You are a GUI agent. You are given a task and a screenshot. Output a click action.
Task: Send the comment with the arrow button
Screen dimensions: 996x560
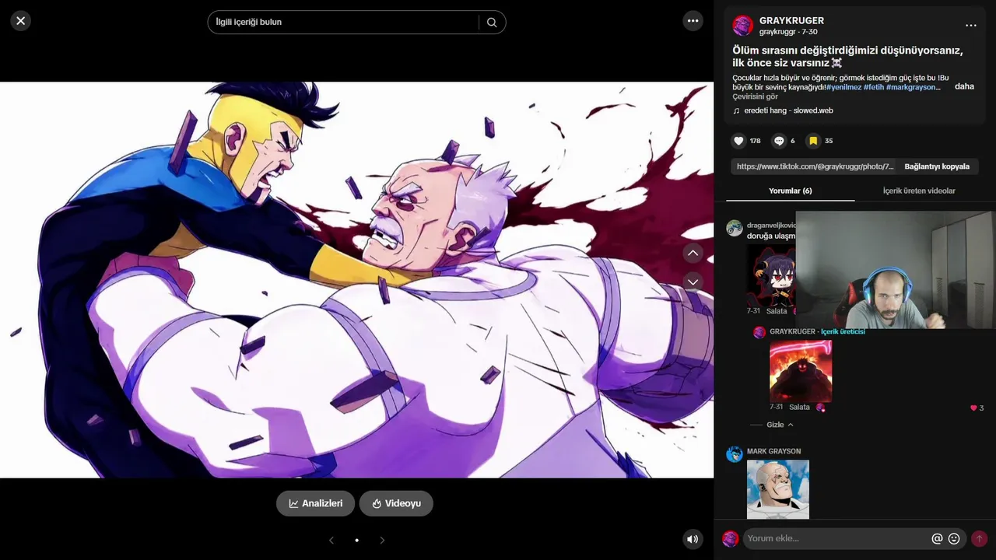pyautogui.click(x=979, y=538)
